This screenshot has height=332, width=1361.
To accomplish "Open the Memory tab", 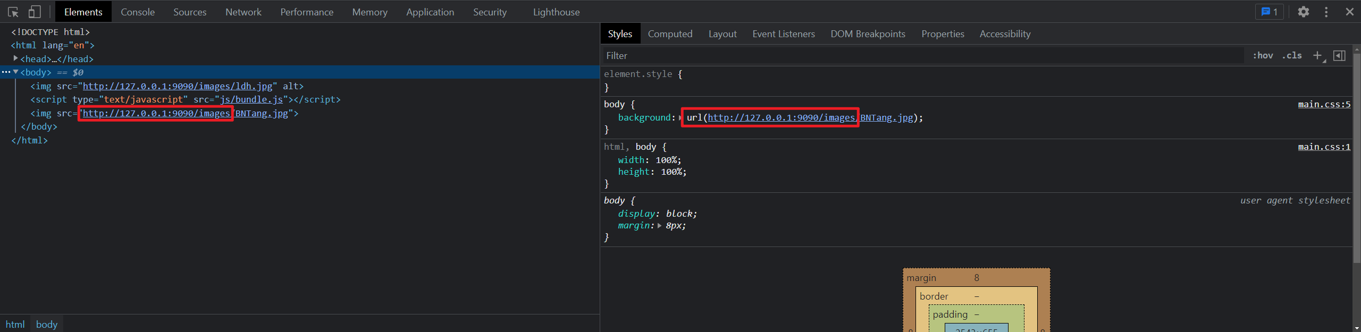I will click(x=370, y=12).
